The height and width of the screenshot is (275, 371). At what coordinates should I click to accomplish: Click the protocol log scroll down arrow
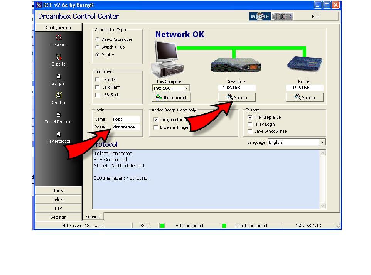322,206
